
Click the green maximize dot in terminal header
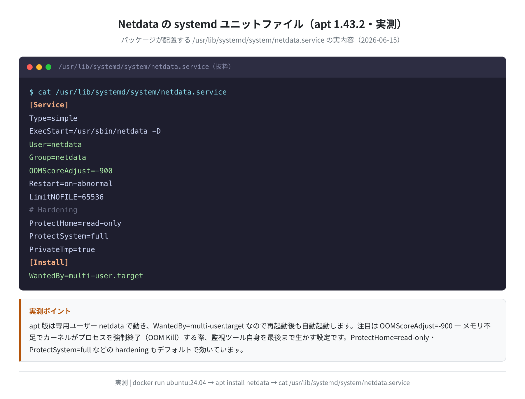pos(48,67)
